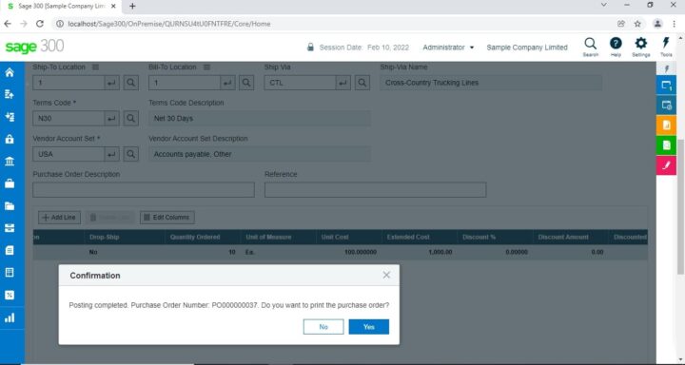Open the stacked drawer icon in sidebar
The width and height of the screenshot is (685, 365).
[10, 228]
